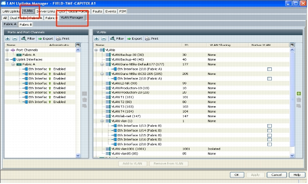Image resolution: width=308 pixels, height=184 pixels.
Task: Collapse VLAN Dans-N5ks-Default177 node
Action: 102,64
